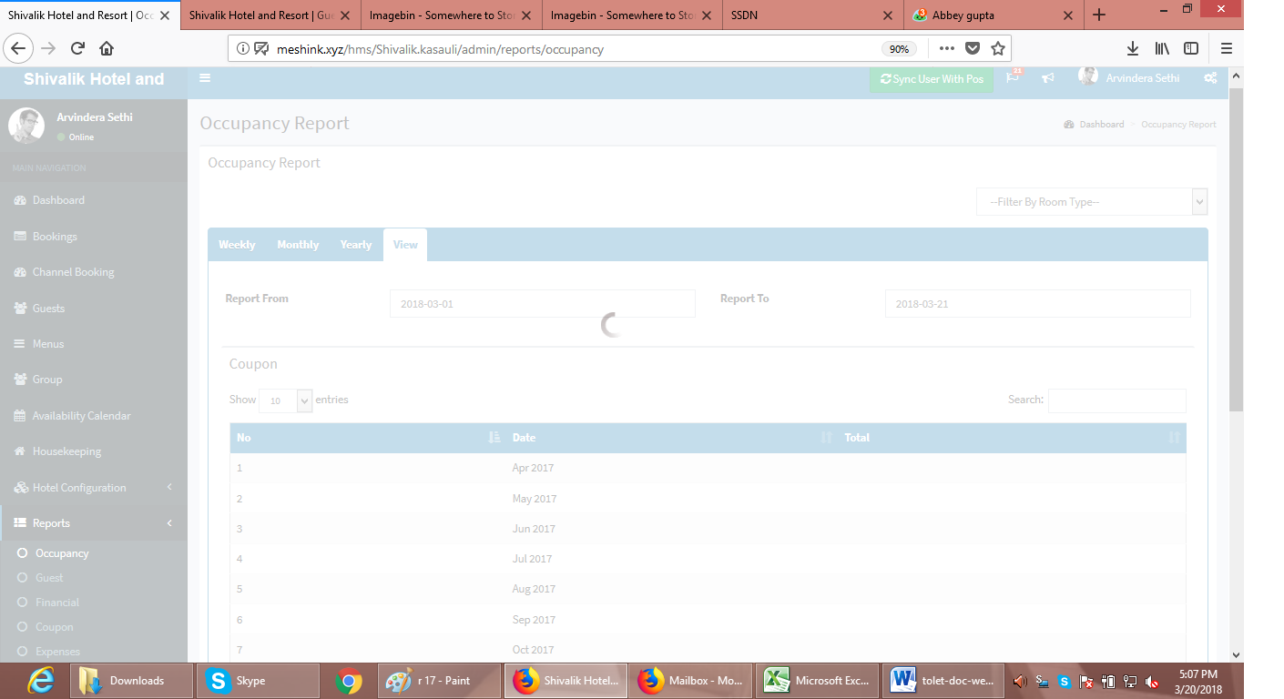Open Dashboard breadcrumb link
The width and height of the screenshot is (1284, 699).
coord(1101,124)
